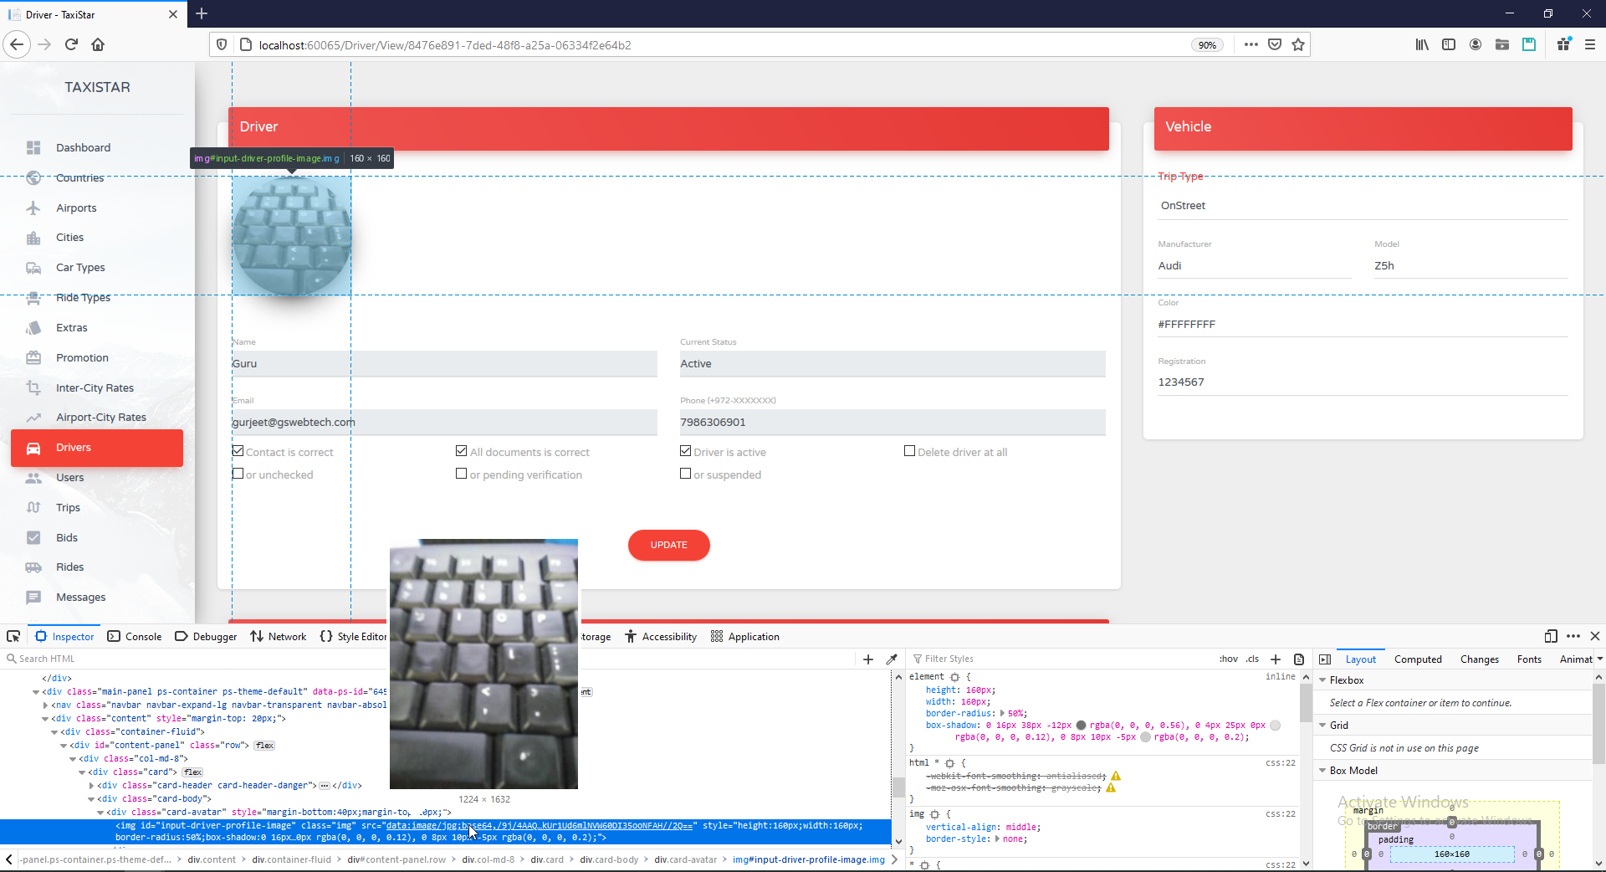
Task: Open the Accessibility DevTools tab
Action: coord(661,637)
